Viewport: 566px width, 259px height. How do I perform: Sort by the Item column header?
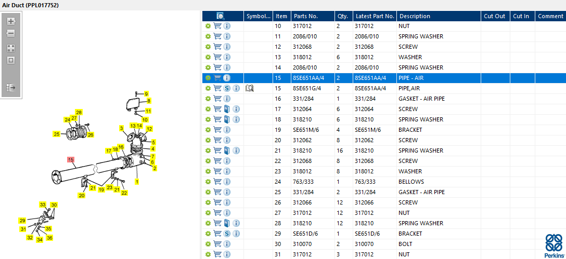[282, 16]
